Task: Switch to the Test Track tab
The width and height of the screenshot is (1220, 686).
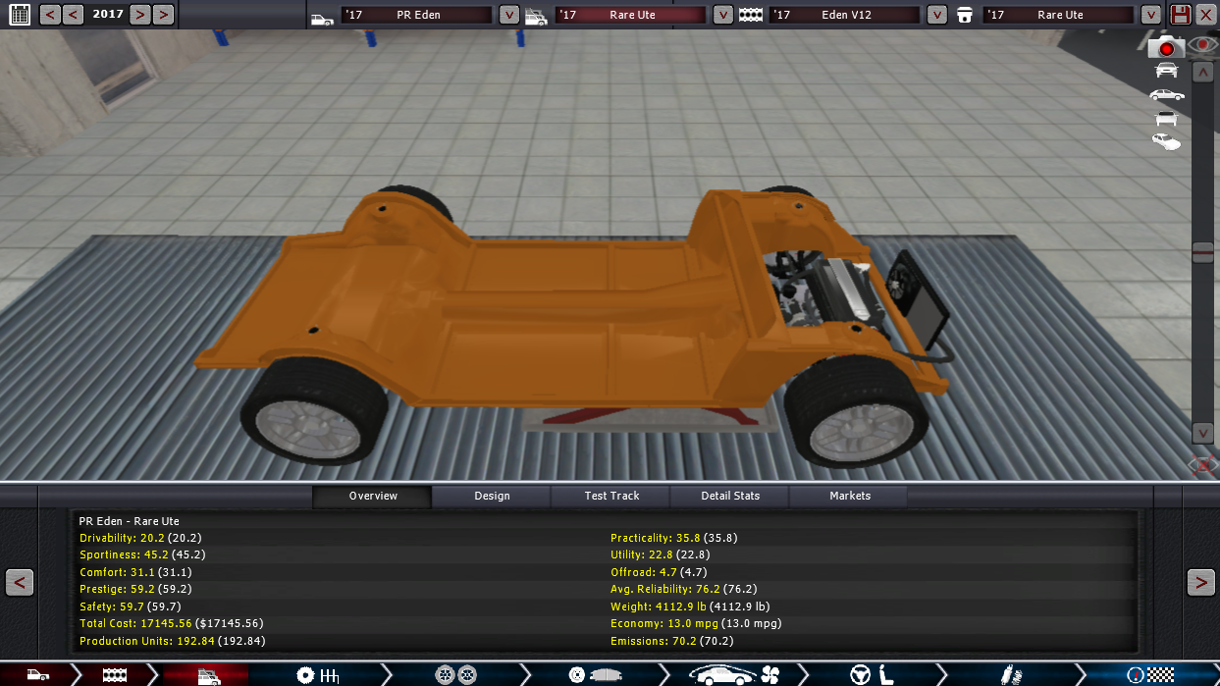Action: 611,496
